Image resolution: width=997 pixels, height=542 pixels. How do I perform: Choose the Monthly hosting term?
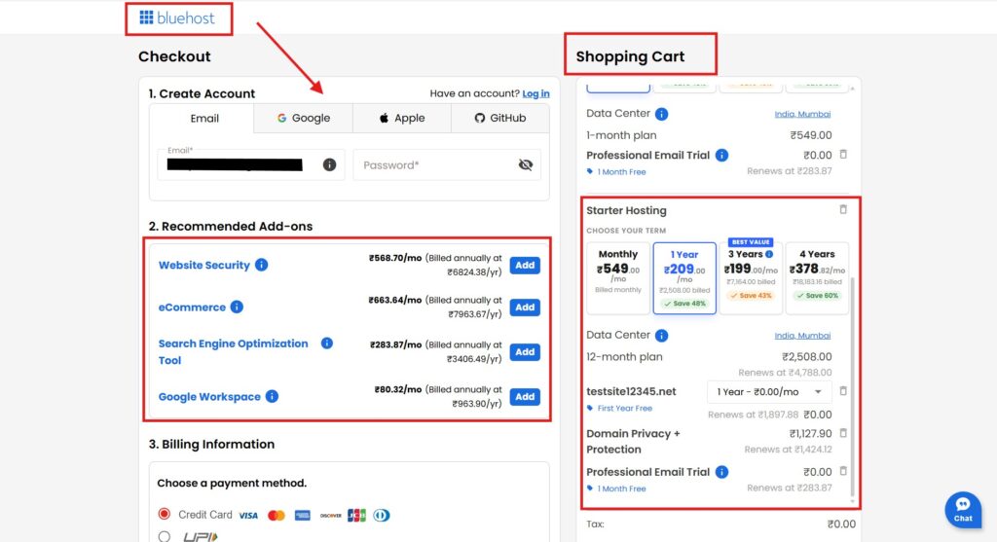618,277
